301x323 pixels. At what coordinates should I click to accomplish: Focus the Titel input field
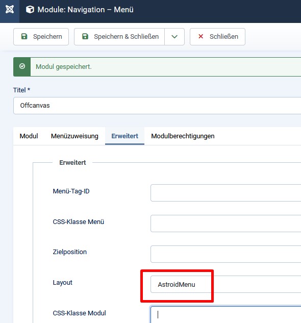157,106
